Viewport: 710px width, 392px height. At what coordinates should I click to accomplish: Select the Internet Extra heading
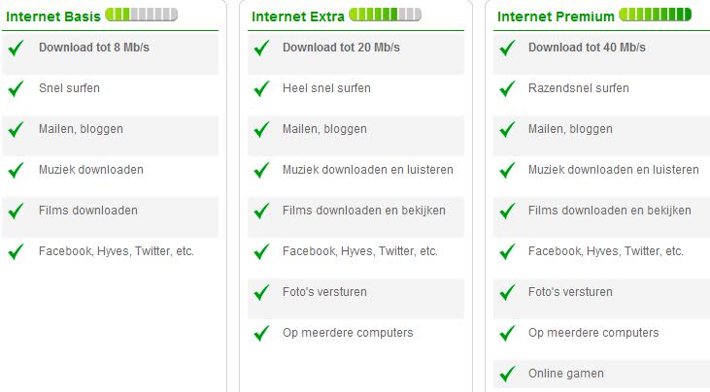(x=294, y=16)
